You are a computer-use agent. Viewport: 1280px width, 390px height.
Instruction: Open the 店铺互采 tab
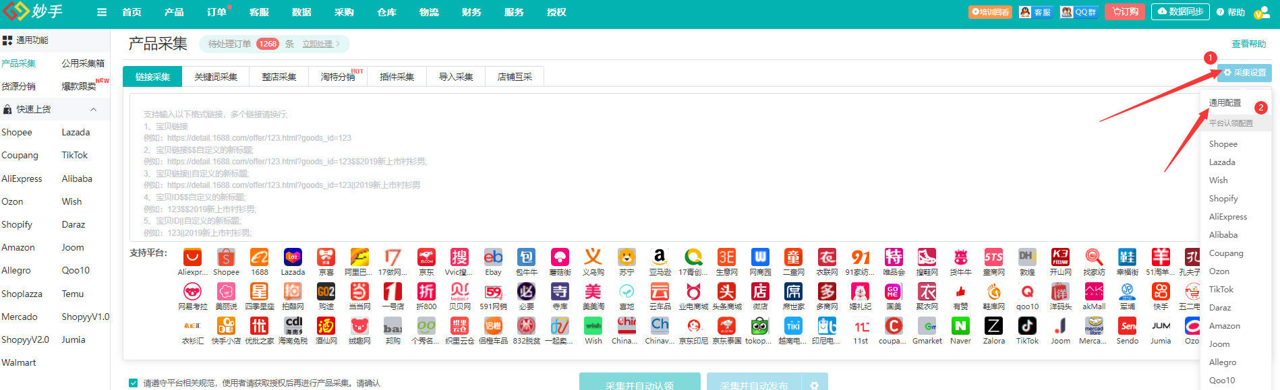click(515, 77)
